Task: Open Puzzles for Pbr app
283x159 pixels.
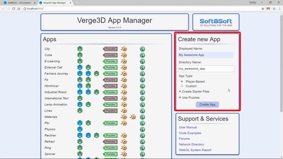Action: (110, 123)
